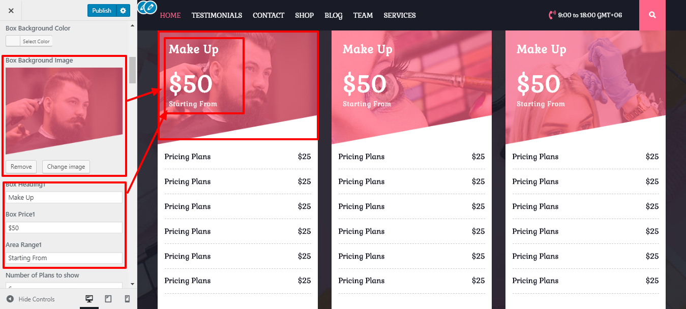Image resolution: width=686 pixels, height=309 pixels.
Task: Click the box background image thumbnail
Action: 64,111
